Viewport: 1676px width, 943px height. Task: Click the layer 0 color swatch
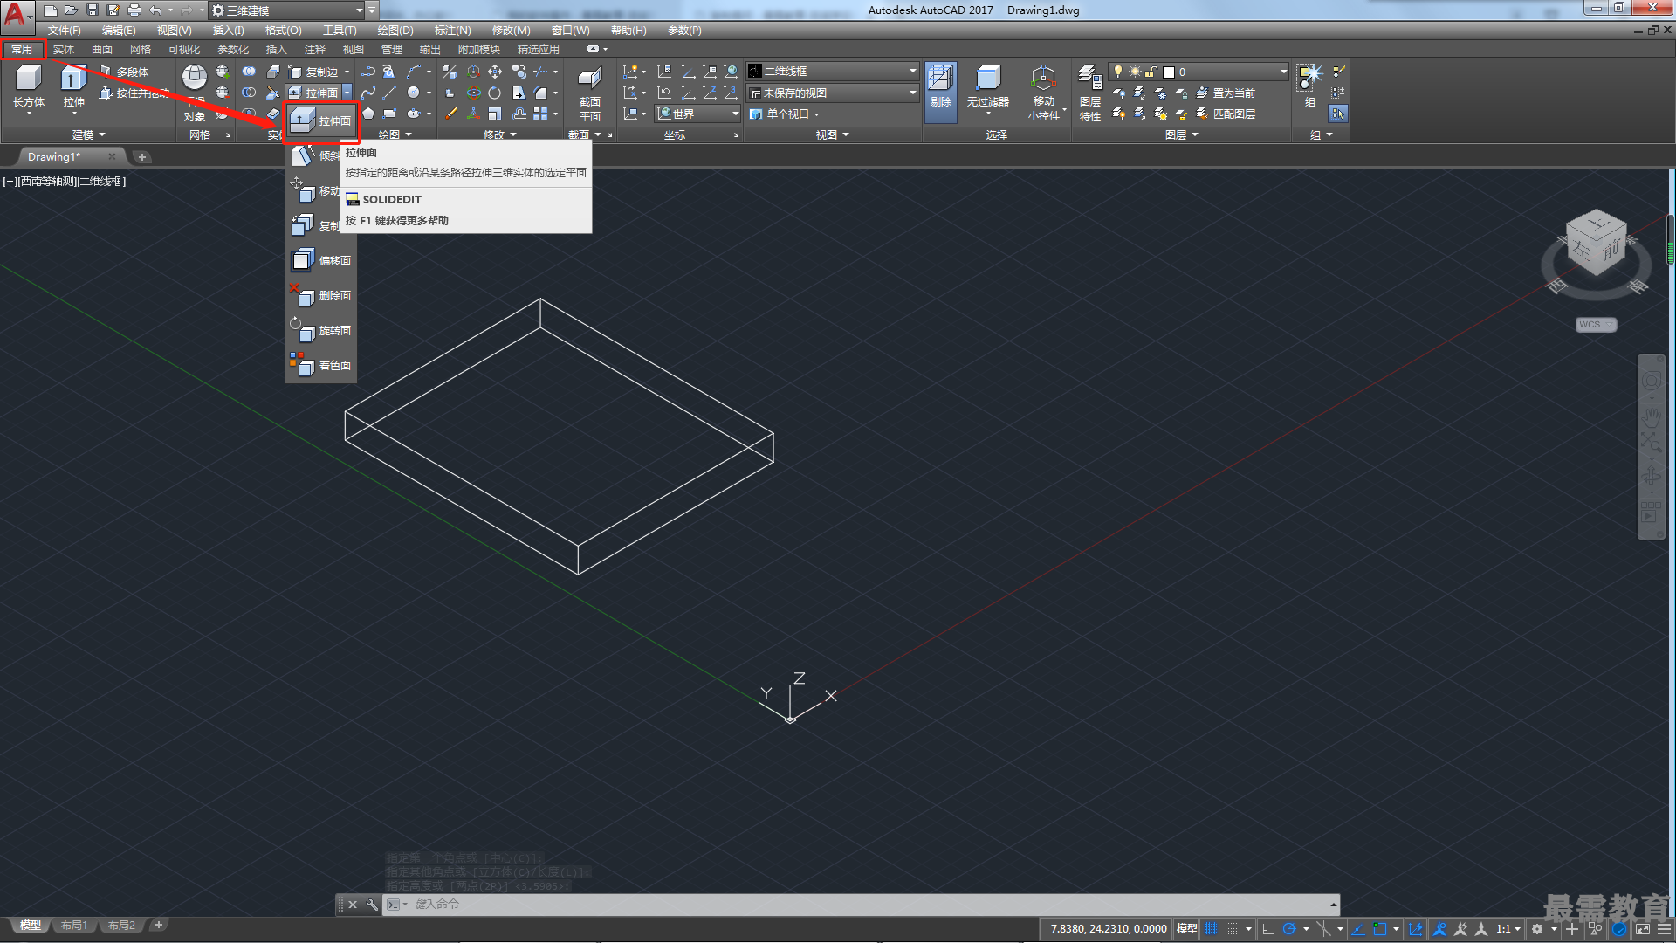1169,72
